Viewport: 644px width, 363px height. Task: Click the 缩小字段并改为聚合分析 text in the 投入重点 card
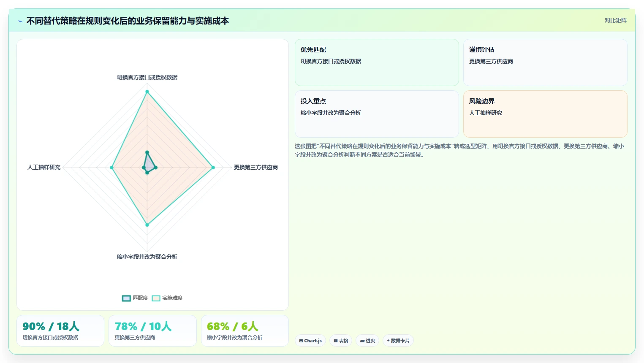[331, 113]
